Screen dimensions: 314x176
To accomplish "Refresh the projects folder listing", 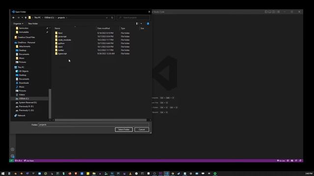I will 112,18.
